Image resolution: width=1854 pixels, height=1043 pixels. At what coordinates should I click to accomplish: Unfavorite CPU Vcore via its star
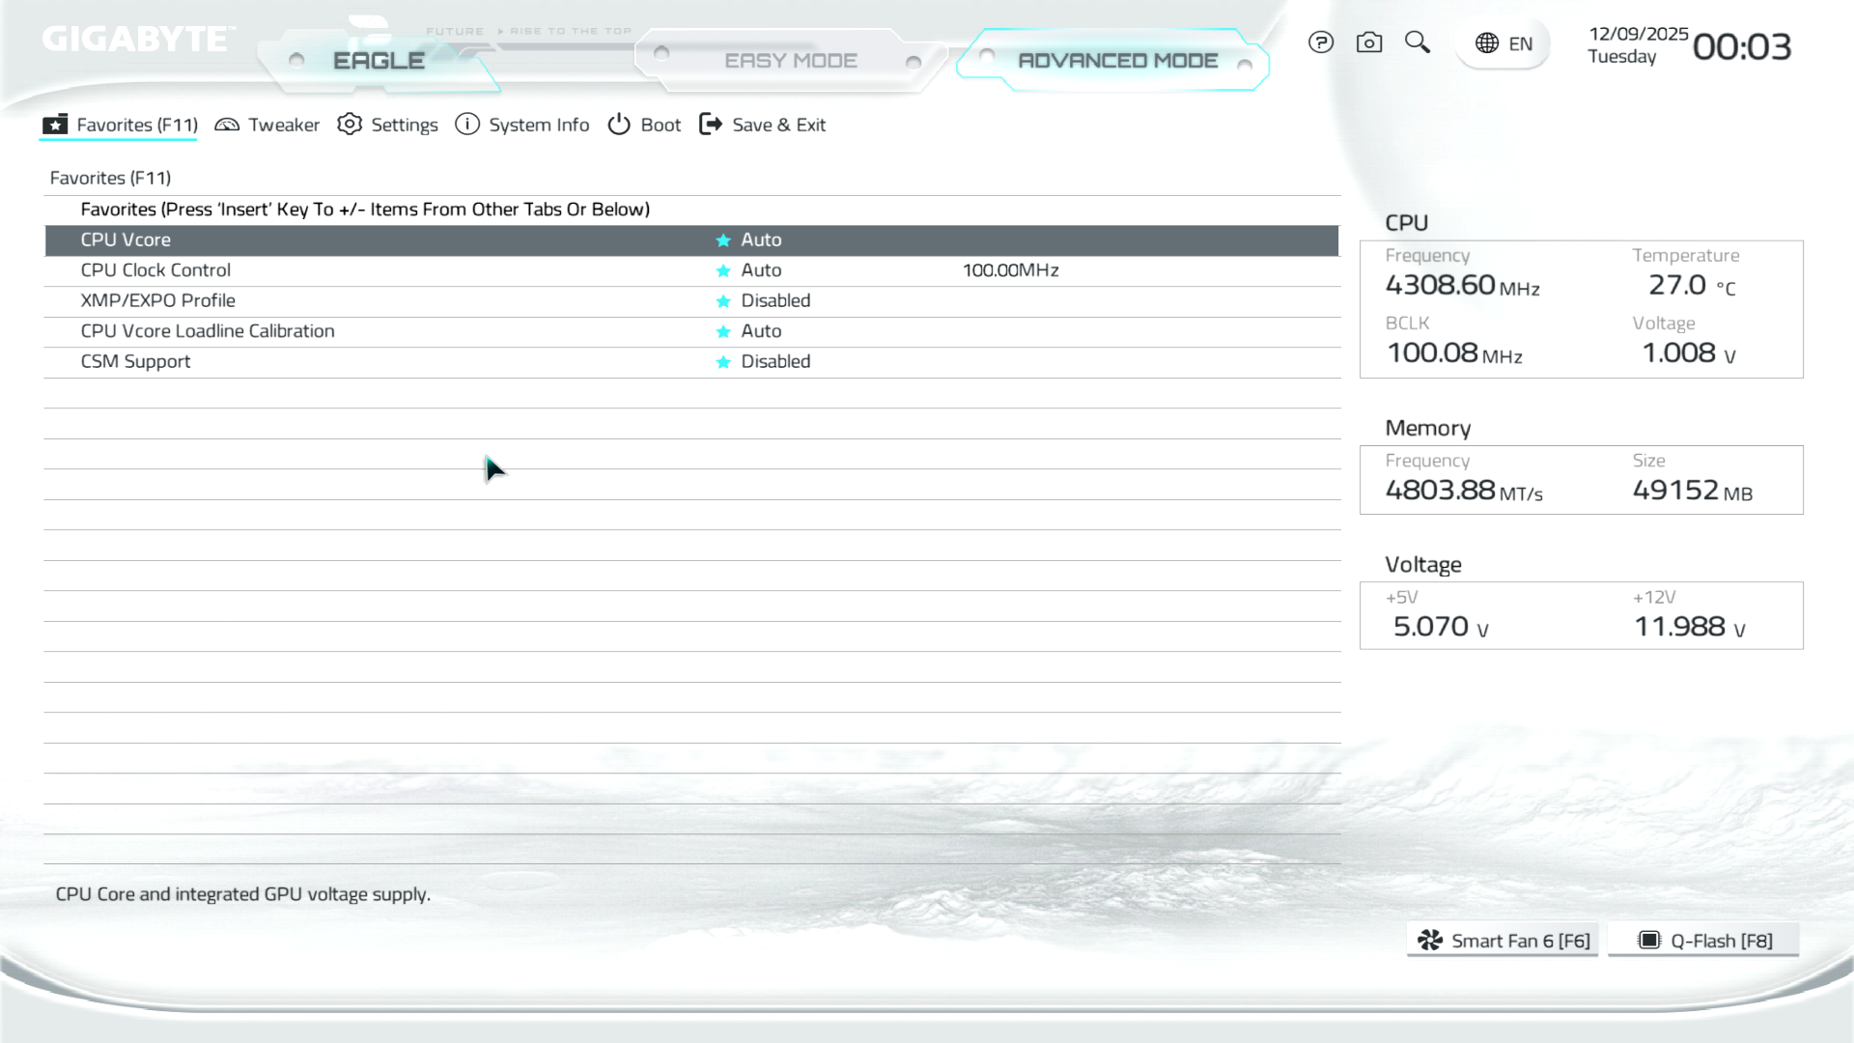(x=723, y=240)
